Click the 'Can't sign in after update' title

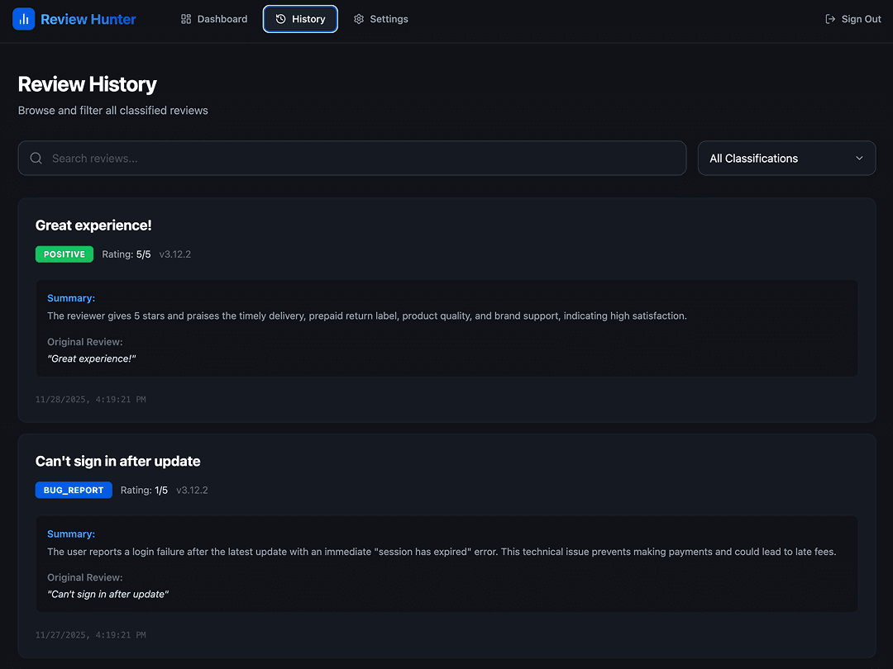pyautogui.click(x=118, y=462)
